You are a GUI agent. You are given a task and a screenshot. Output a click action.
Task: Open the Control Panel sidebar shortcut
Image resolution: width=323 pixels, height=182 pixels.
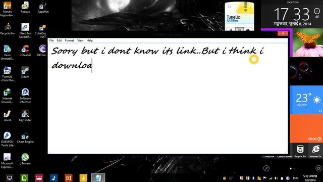coord(285,156)
